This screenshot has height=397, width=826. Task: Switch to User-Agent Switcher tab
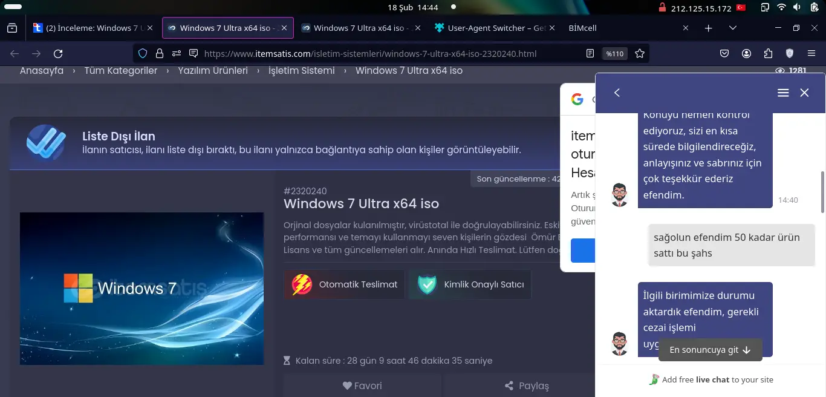[494, 28]
